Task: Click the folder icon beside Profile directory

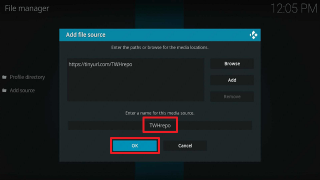Action: (4, 77)
